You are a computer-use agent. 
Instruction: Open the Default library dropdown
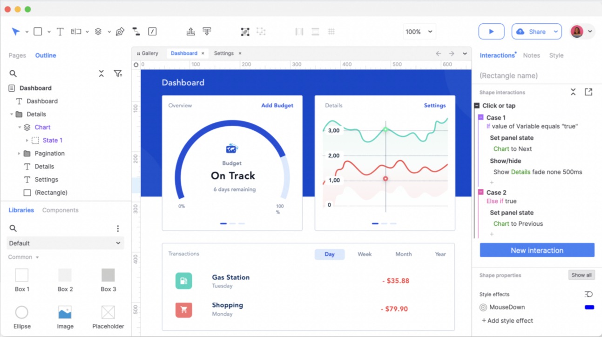65,243
